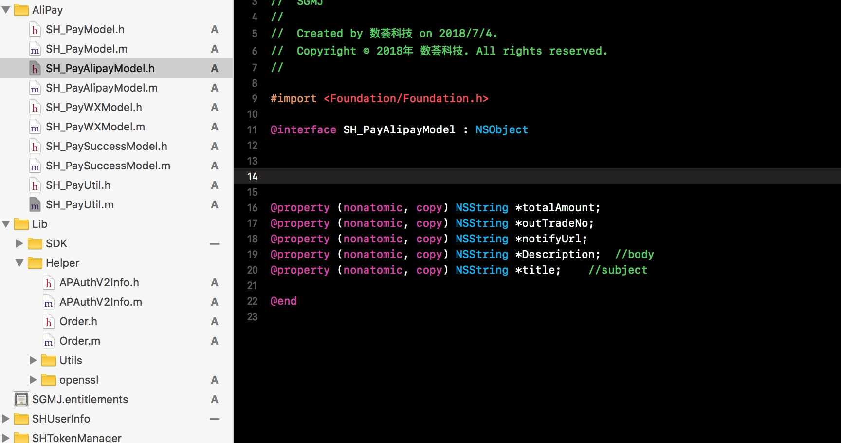The height and width of the screenshot is (443, 841).
Task: Collapse the Lib folder disclosure triangle
Action: [6, 224]
